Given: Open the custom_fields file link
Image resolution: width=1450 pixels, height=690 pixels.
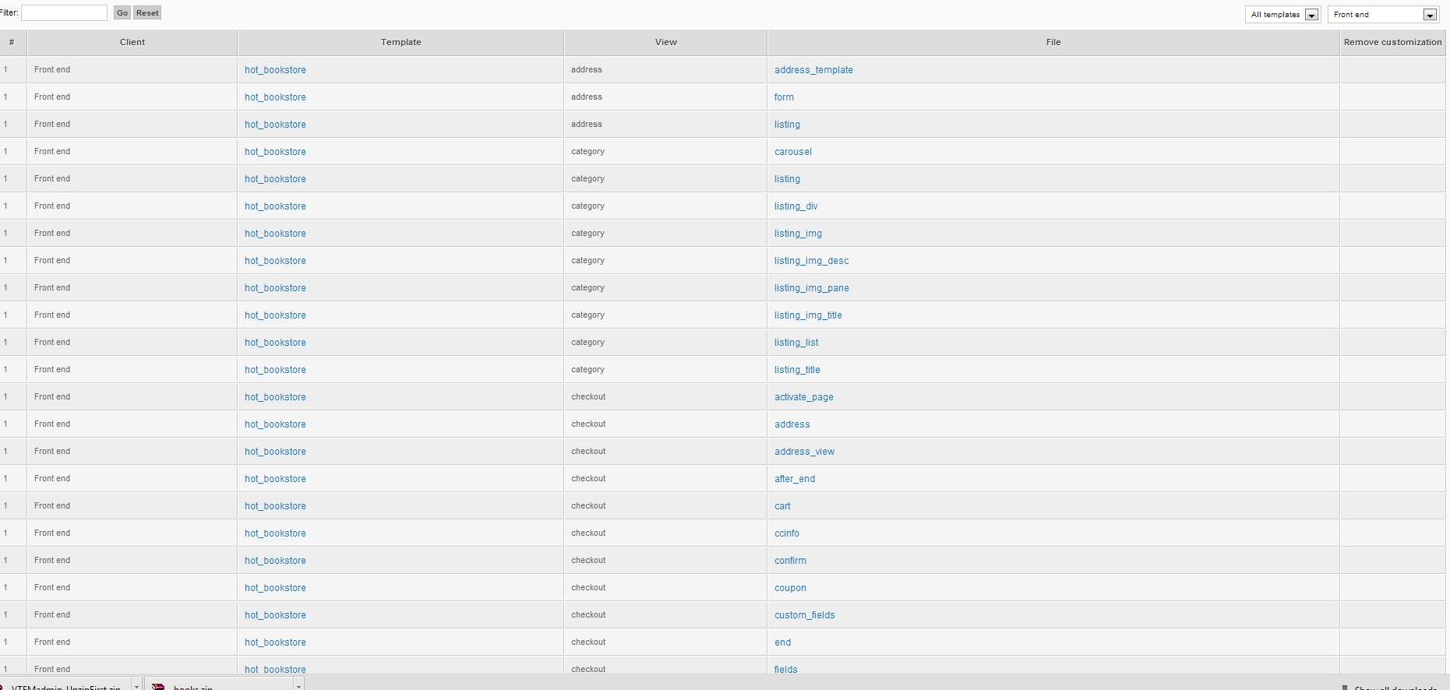Looking at the screenshot, I should point(804,615).
